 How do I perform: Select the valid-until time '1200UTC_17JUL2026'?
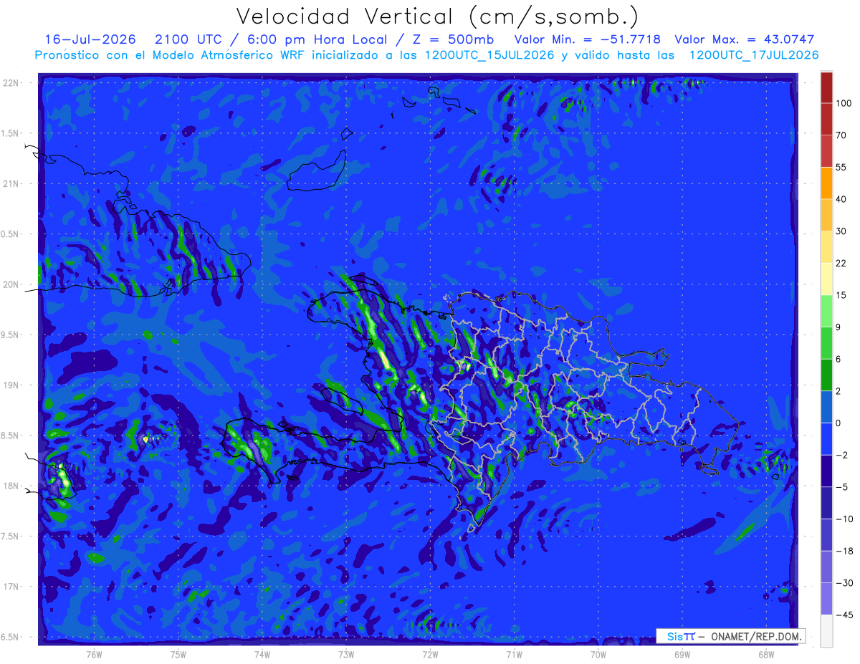click(x=753, y=55)
